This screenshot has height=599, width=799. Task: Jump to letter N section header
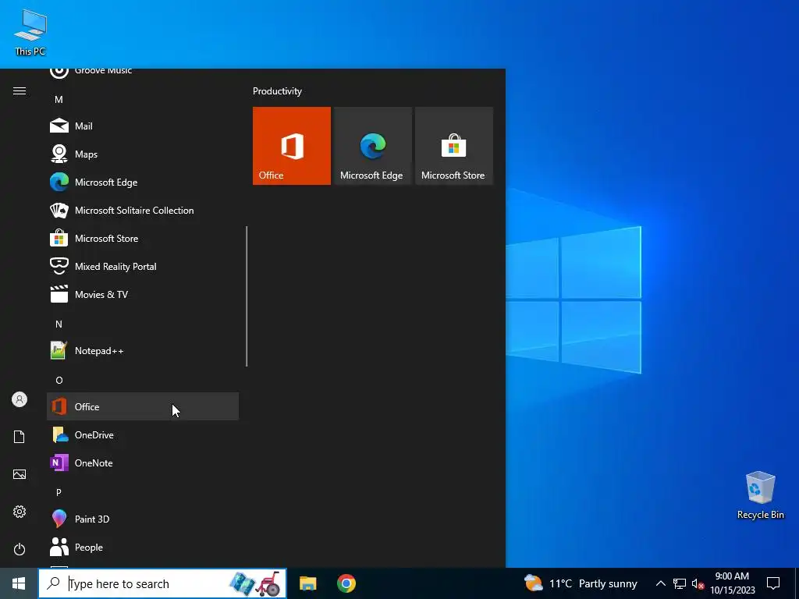click(59, 324)
